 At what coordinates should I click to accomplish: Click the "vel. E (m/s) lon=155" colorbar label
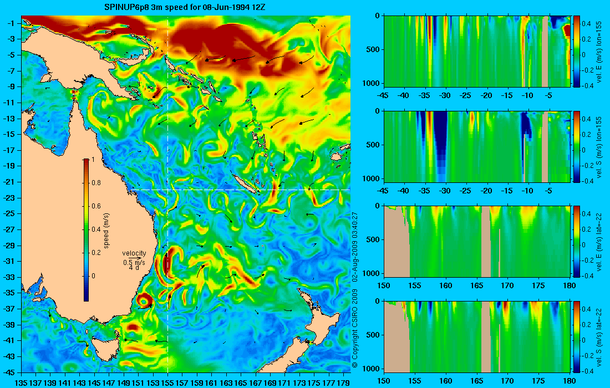pos(599,51)
